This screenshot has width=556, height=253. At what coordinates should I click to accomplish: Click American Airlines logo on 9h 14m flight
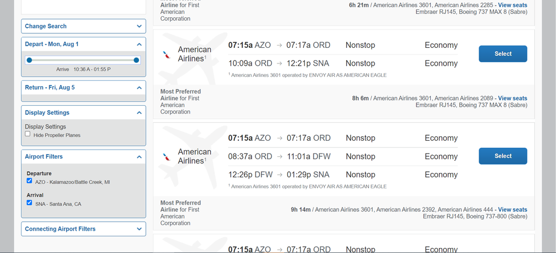[x=166, y=157]
